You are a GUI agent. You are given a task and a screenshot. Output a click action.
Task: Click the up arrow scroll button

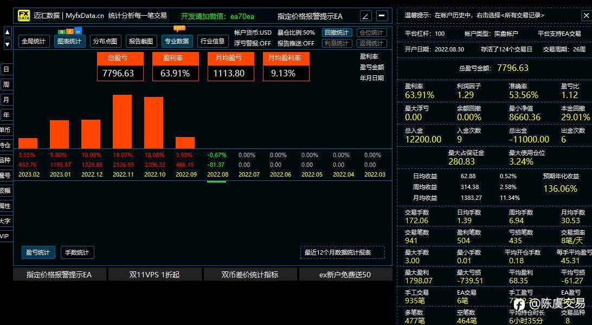click(x=7, y=32)
